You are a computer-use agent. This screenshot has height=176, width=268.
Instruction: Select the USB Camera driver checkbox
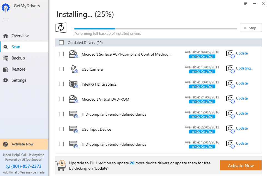(x=61, y=69)
